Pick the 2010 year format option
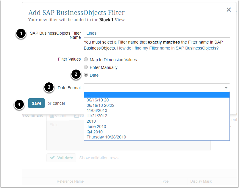Viewport: 239px width, 188px height. [157, 121]
